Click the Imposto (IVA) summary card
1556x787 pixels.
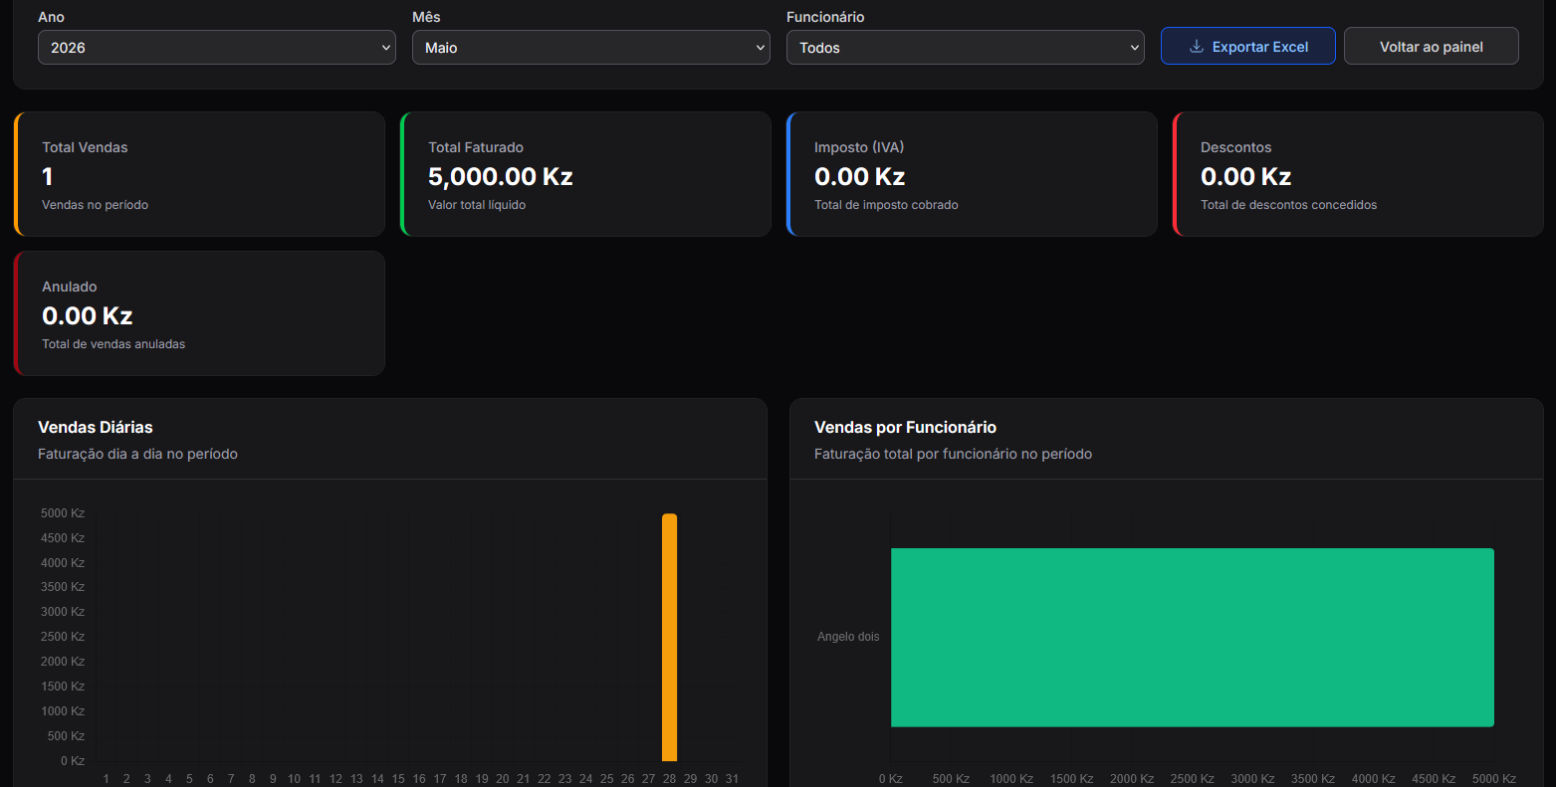972,174
